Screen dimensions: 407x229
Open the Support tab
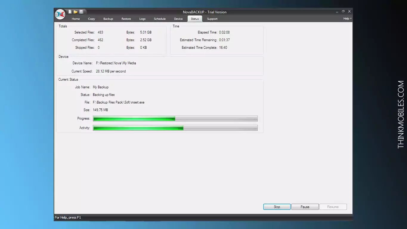212,19
